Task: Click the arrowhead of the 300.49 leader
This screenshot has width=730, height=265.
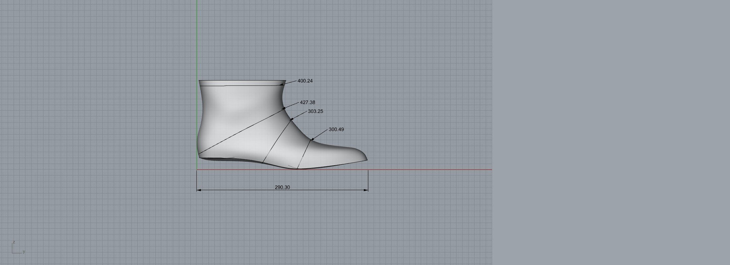Action: (312, 139)
